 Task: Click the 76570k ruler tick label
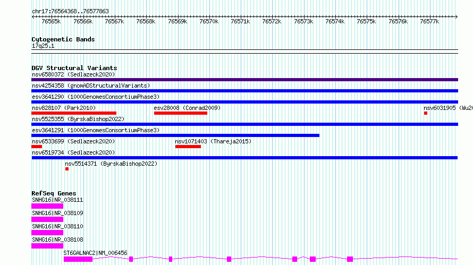coord(209,21)
